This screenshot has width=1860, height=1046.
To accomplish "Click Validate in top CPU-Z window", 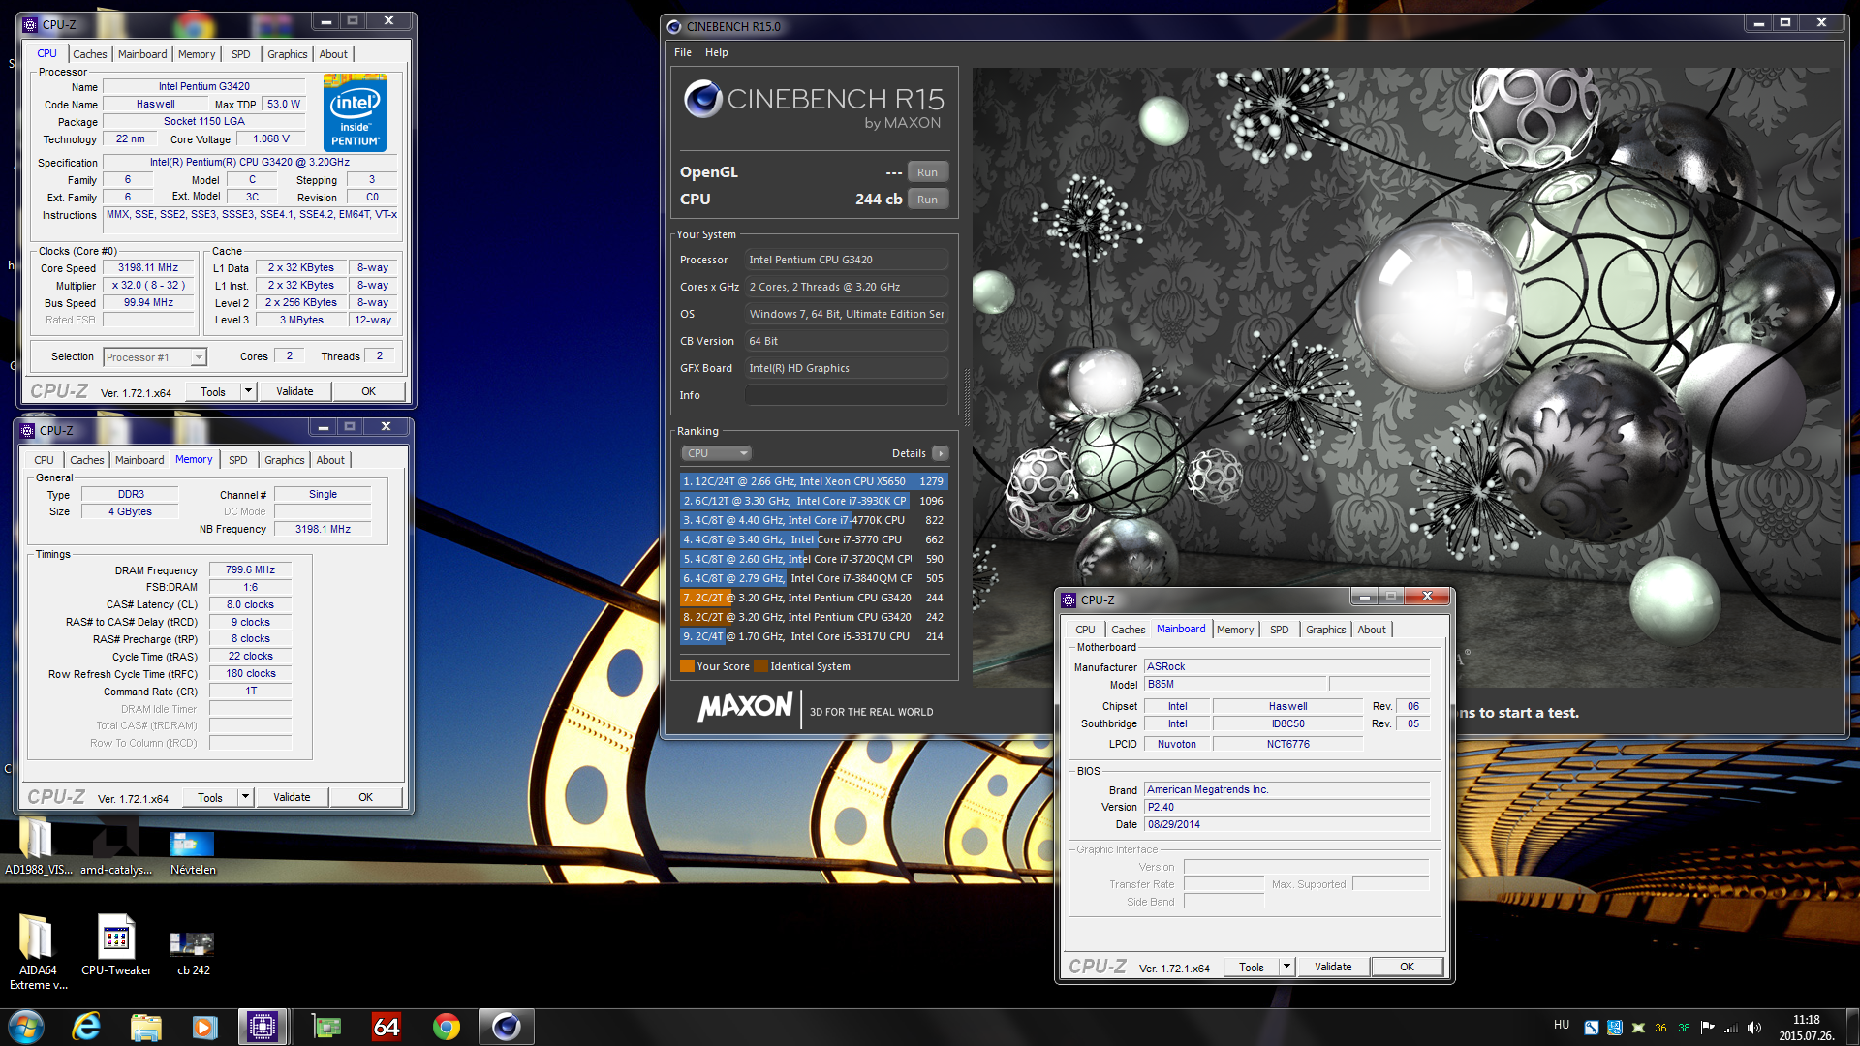I will coord(294,391).
